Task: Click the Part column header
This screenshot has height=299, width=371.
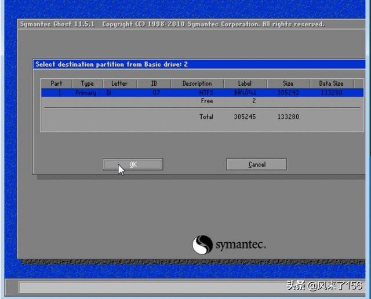Action: [56, 83]
